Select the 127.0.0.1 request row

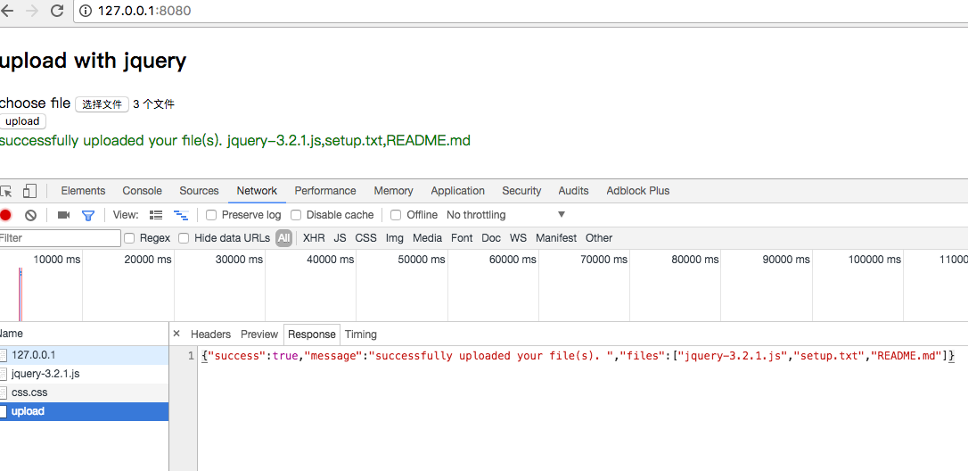click(x=84, y=355)
